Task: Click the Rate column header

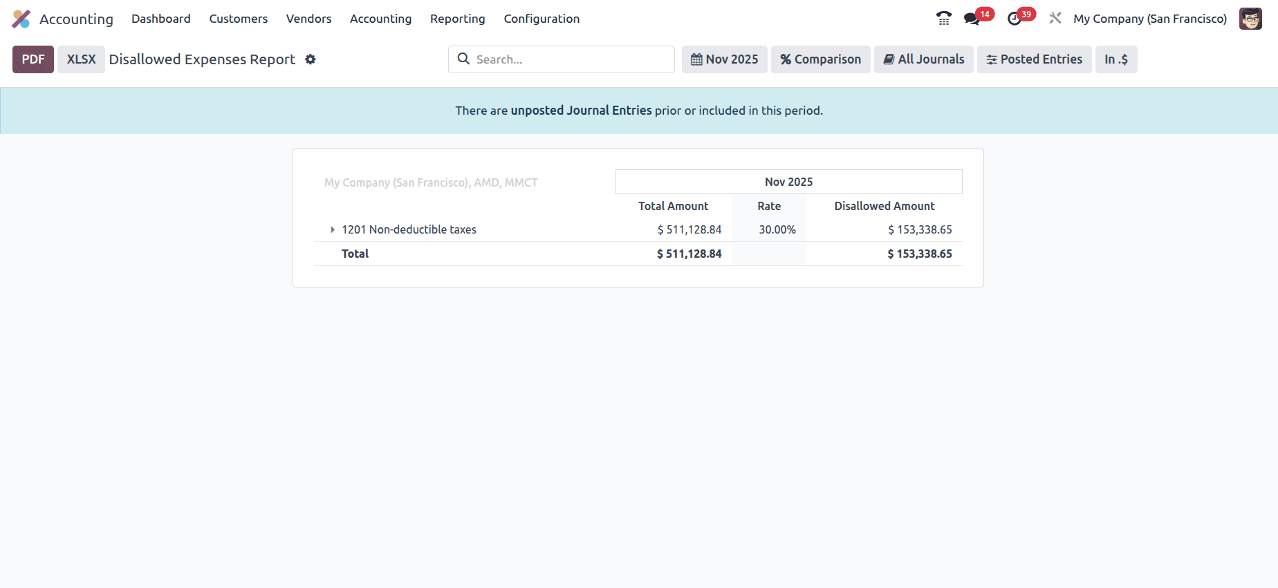Action: (769, 206)
